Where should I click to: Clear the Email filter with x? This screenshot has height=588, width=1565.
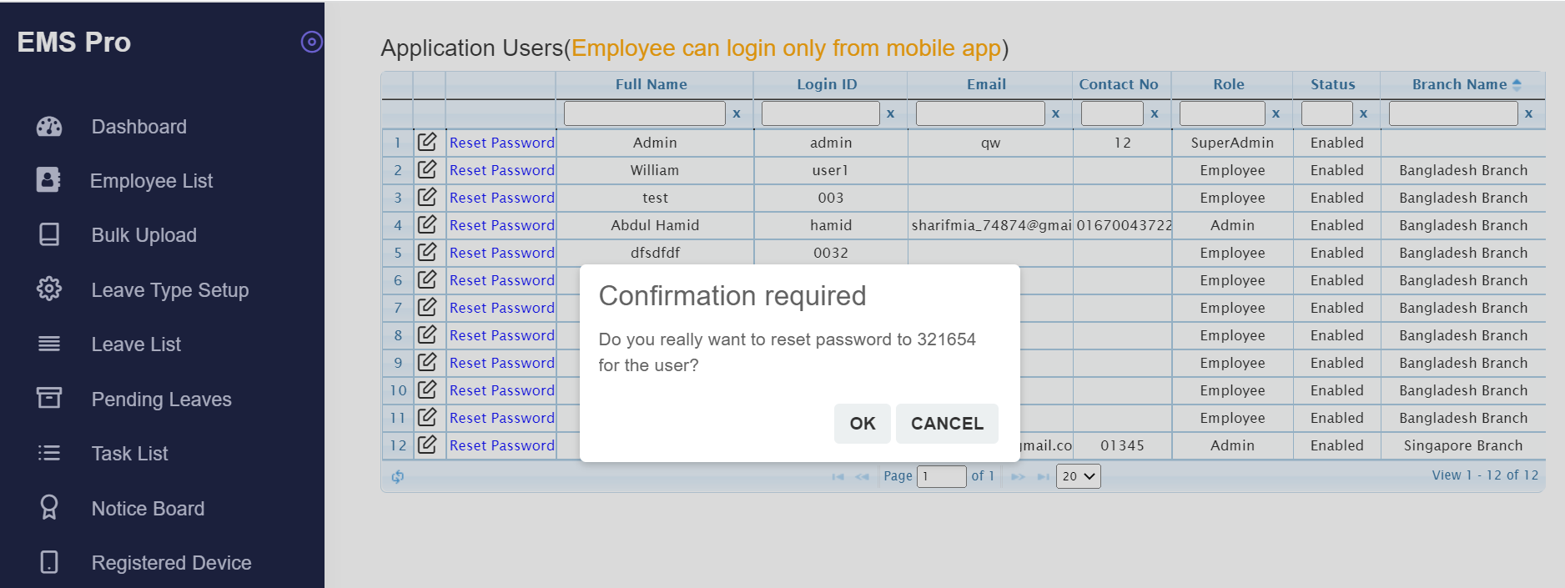1056,113
